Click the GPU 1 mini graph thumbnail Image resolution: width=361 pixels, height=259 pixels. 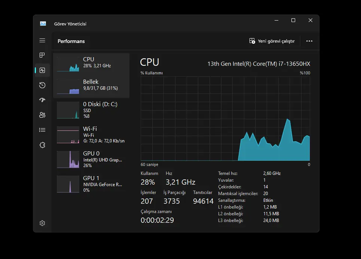coord(68,184)
